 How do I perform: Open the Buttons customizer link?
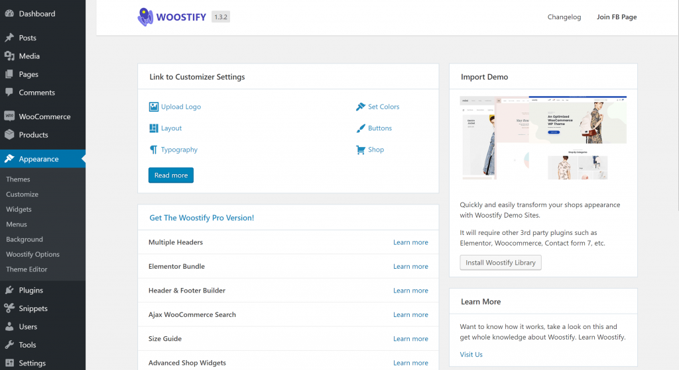380,128
